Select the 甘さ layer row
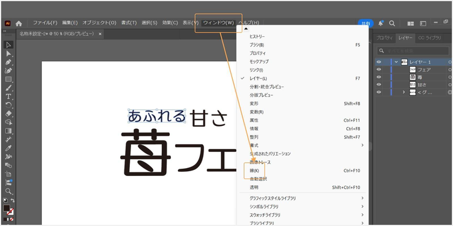This screenshot has width=453, height=226. tap(414, 84)
